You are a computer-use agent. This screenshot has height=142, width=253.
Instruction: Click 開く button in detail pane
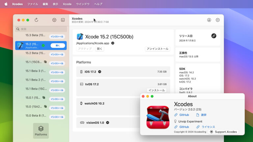(x=99, y=49)
